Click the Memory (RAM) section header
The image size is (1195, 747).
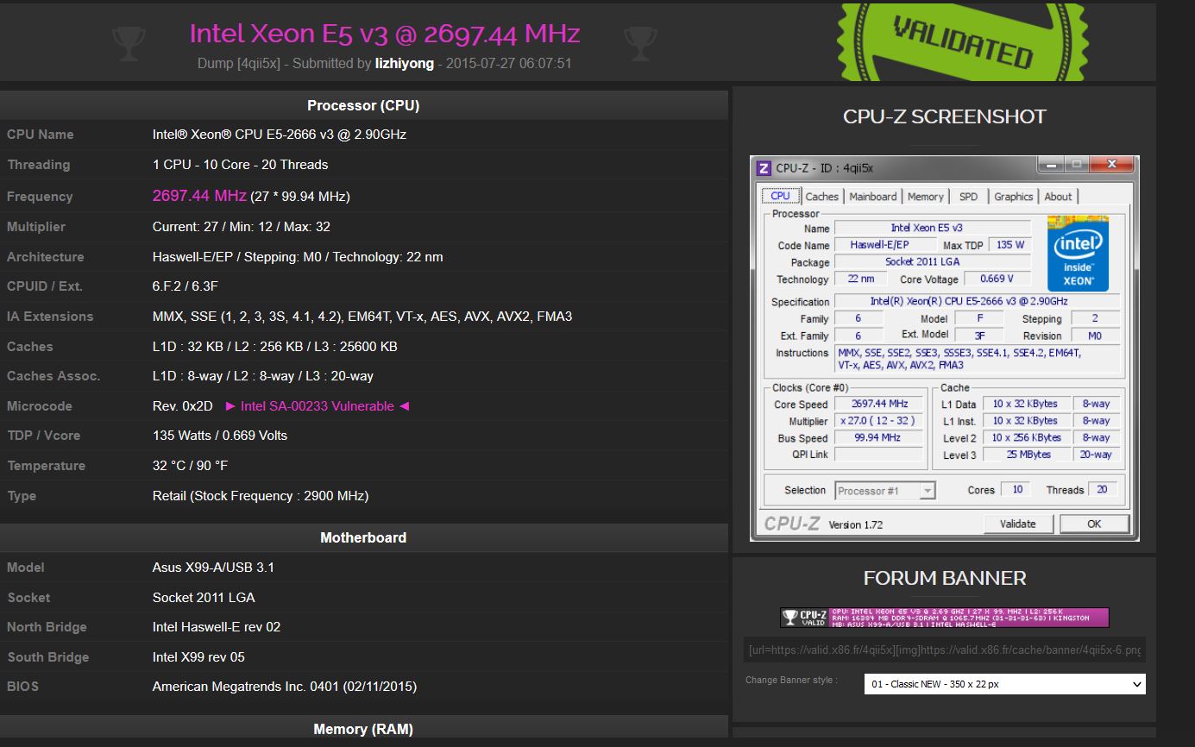tap(363, 729)
